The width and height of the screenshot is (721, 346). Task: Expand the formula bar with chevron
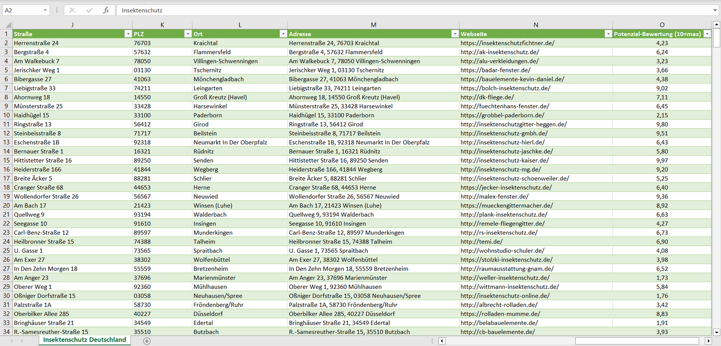pos(716,10)
